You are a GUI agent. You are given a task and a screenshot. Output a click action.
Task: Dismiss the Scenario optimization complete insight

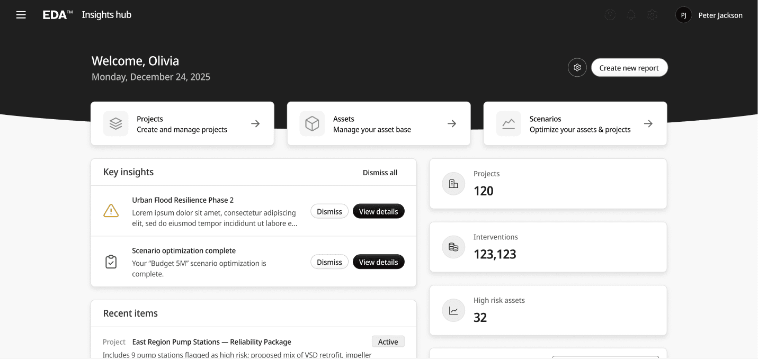click(x=329, y=262)
